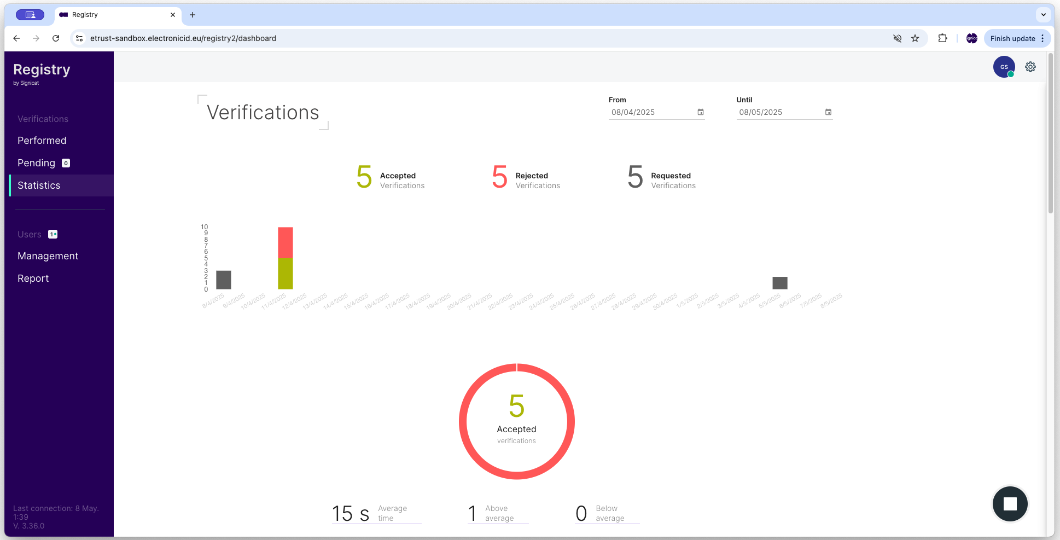Select the Registry browser tab
The image size is (1060, 540).
point(109,15)
